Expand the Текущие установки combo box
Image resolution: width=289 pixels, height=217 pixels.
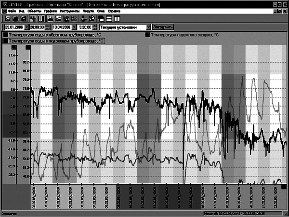(x=148, y=27)
